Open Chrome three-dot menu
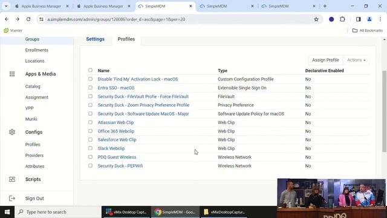 pos(380,19)
